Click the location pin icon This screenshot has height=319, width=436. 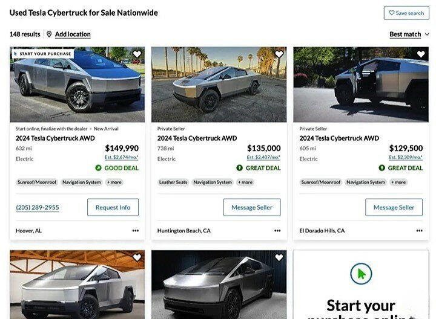(x=49, y=34)
